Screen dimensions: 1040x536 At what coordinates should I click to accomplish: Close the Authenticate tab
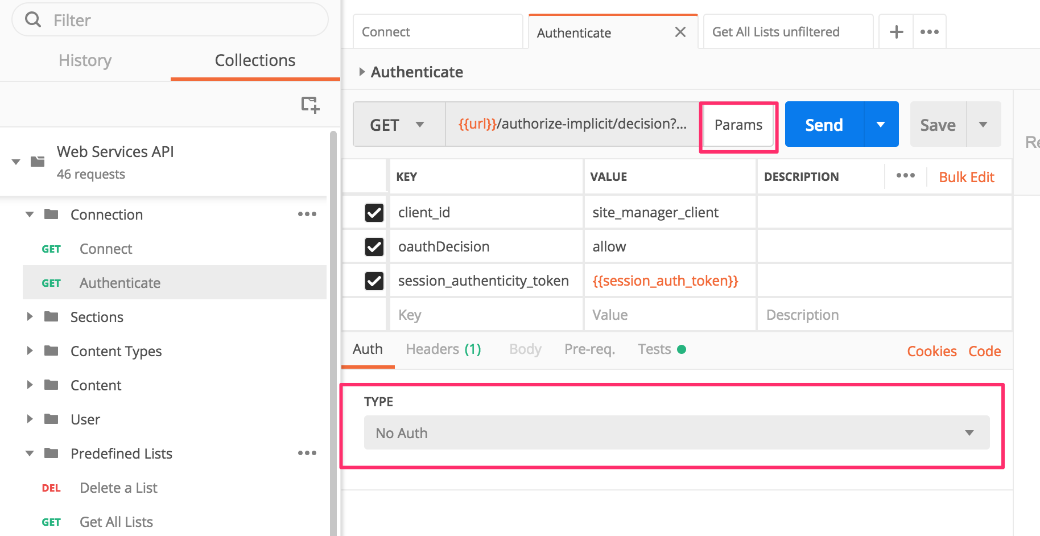click(680, 32)
